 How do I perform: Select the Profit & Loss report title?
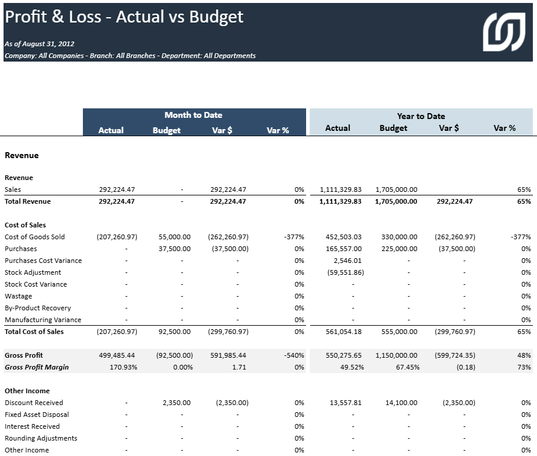click(x=124, y=17)
